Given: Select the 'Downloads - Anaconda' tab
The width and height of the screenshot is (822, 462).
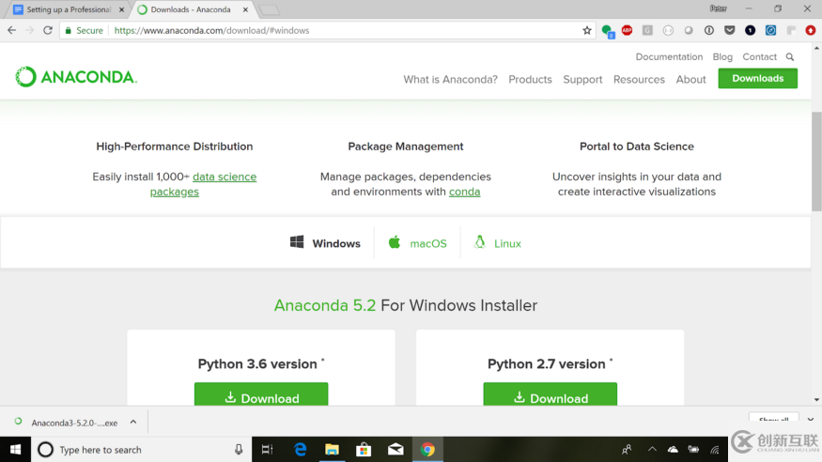Looking at the screenshot, I should 191,9.
